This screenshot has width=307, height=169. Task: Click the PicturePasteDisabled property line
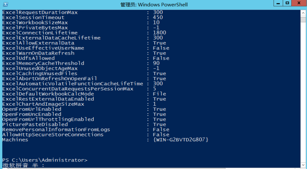pos(35,124)
